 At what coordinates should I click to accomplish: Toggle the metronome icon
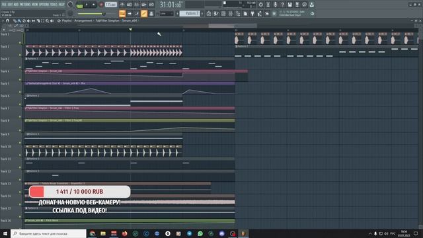[x=122, y=5]
